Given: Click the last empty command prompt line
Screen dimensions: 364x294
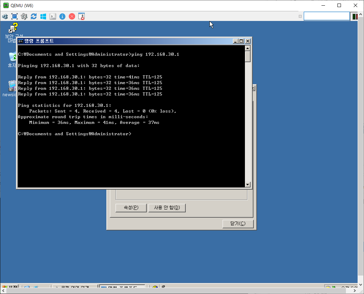Looking at the screenshot, I should [x=74, y=134].
